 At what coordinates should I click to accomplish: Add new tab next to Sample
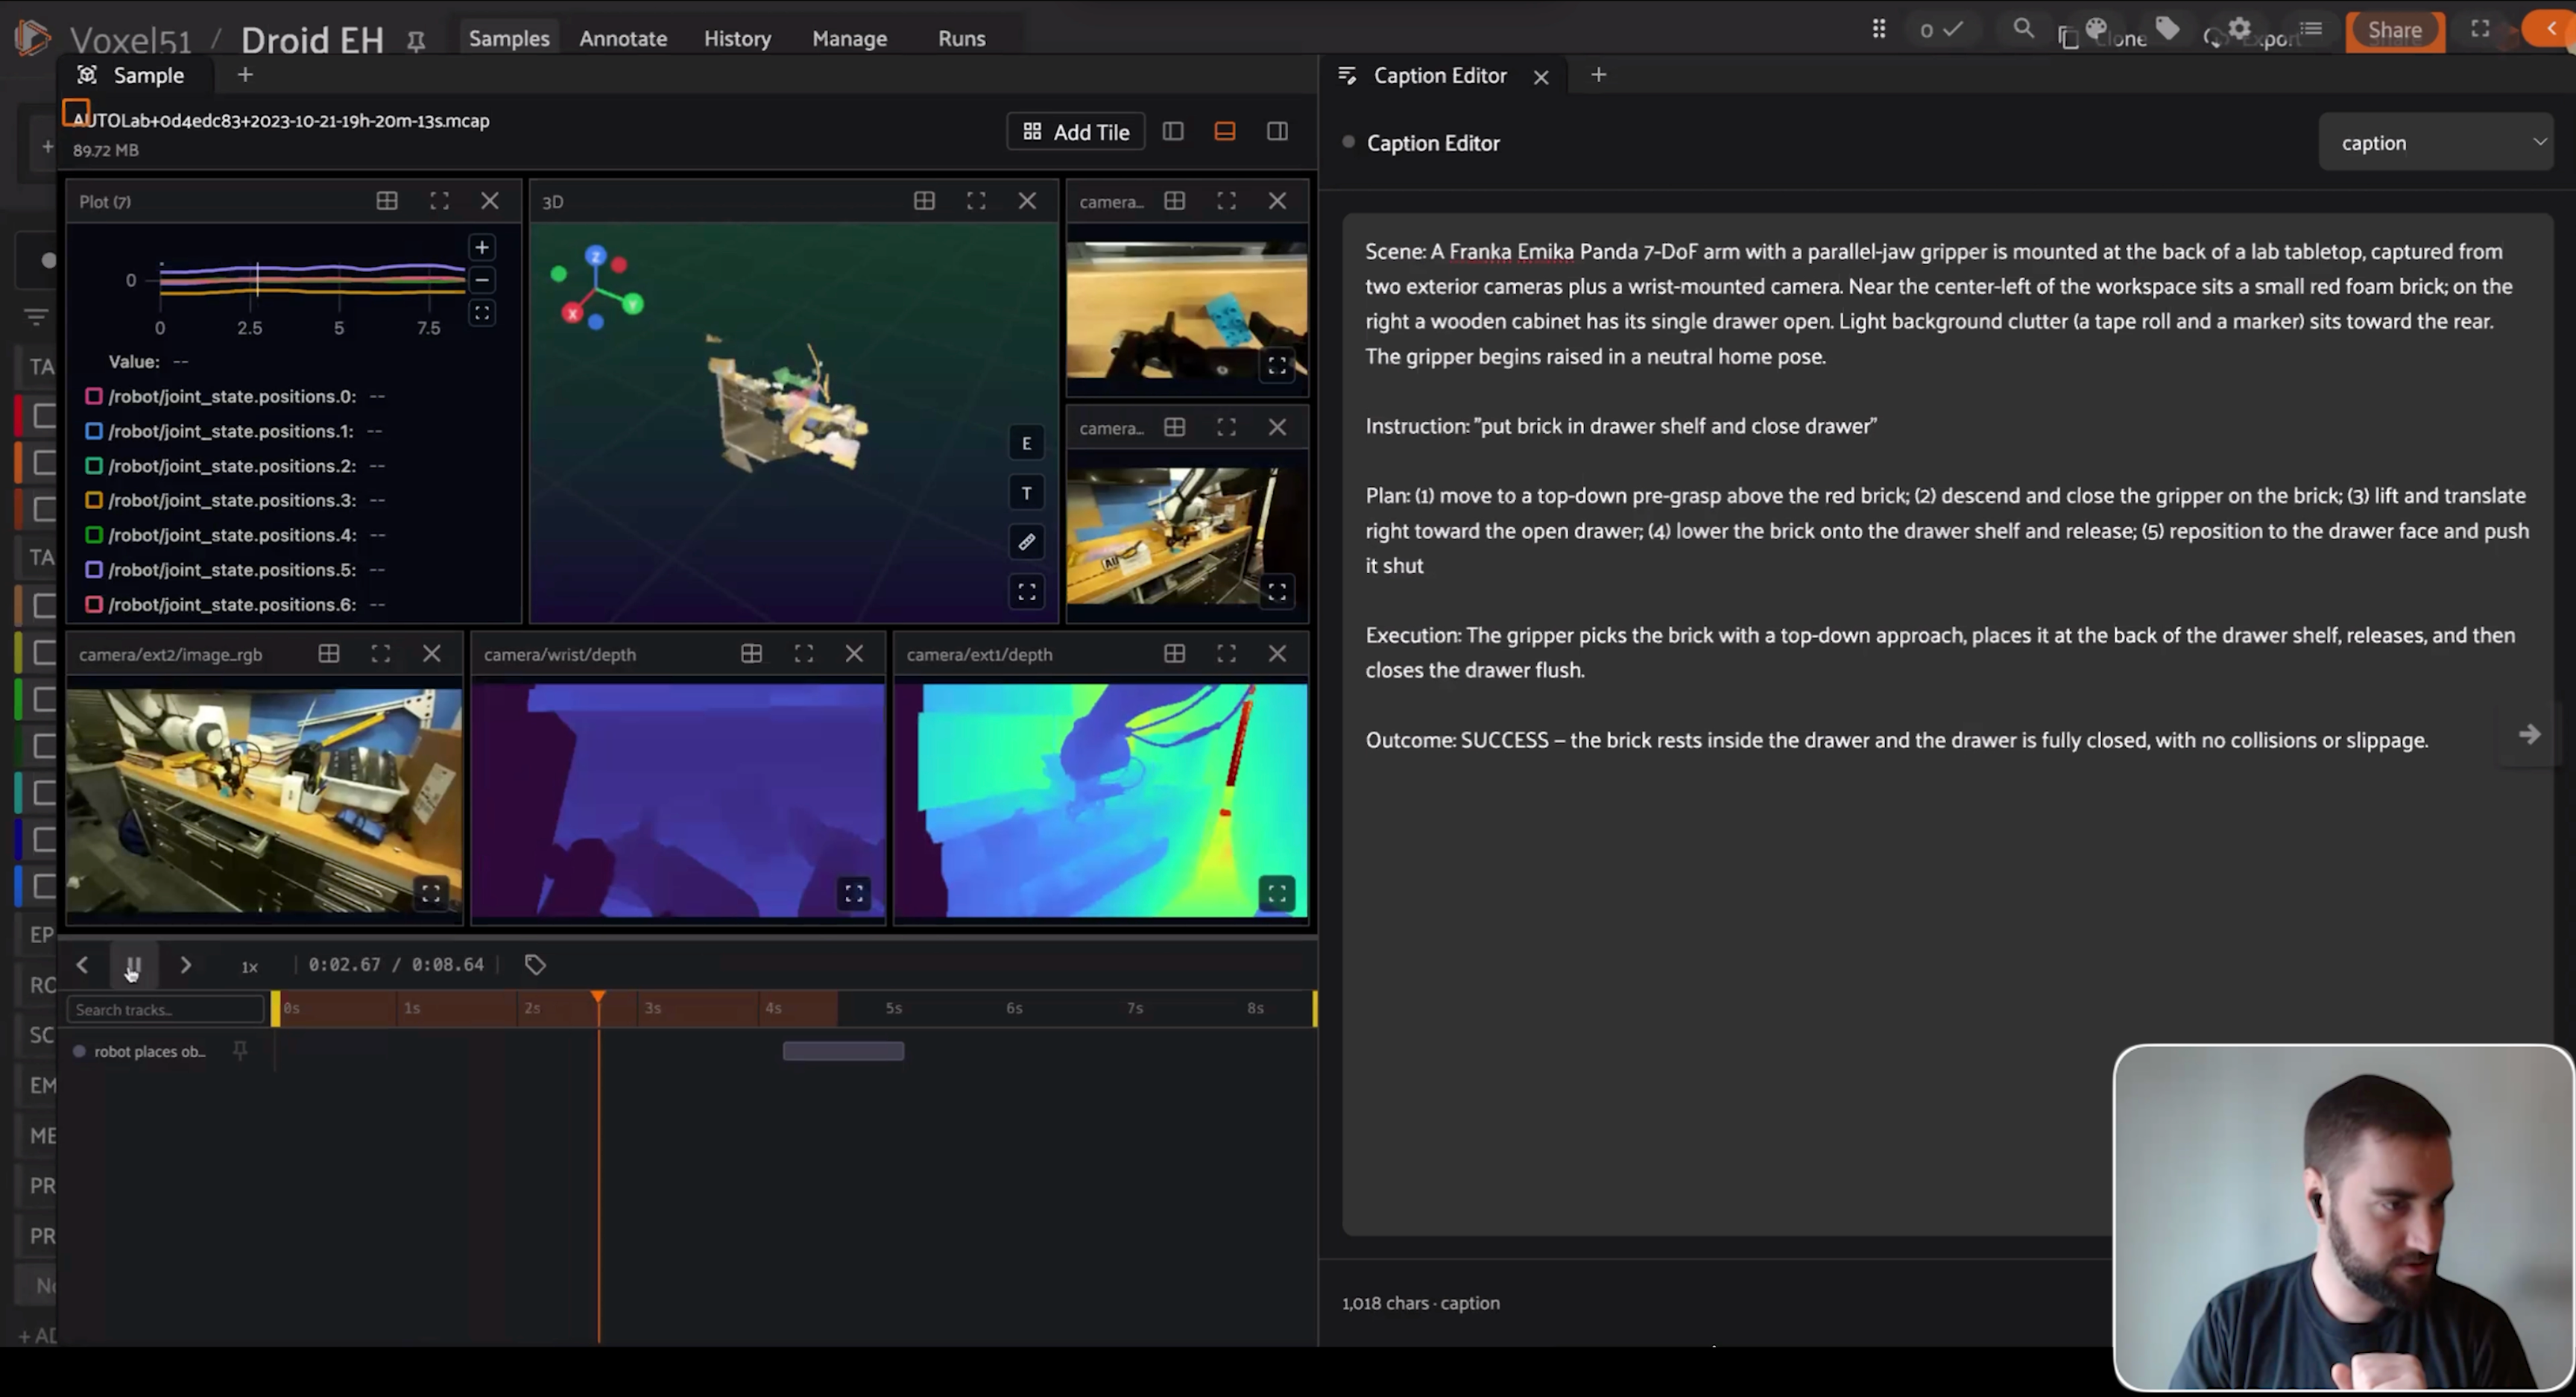[245, 75]
